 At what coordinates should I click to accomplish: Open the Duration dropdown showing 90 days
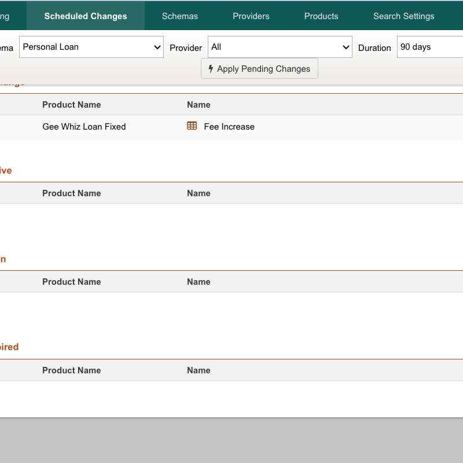[x=430, y=47]
